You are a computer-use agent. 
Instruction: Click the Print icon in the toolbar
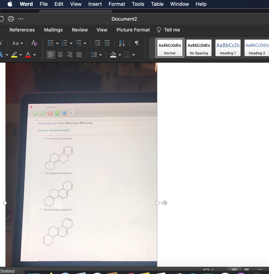tap(10, 19)
